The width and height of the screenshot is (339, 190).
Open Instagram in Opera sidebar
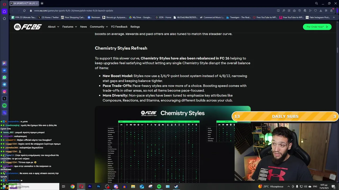pos(4,92)
